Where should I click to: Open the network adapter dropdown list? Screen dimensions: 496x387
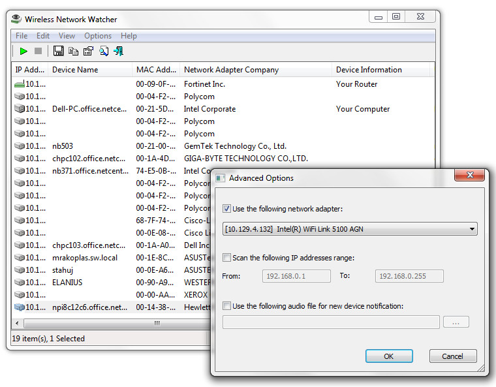(x=350, y=229)
